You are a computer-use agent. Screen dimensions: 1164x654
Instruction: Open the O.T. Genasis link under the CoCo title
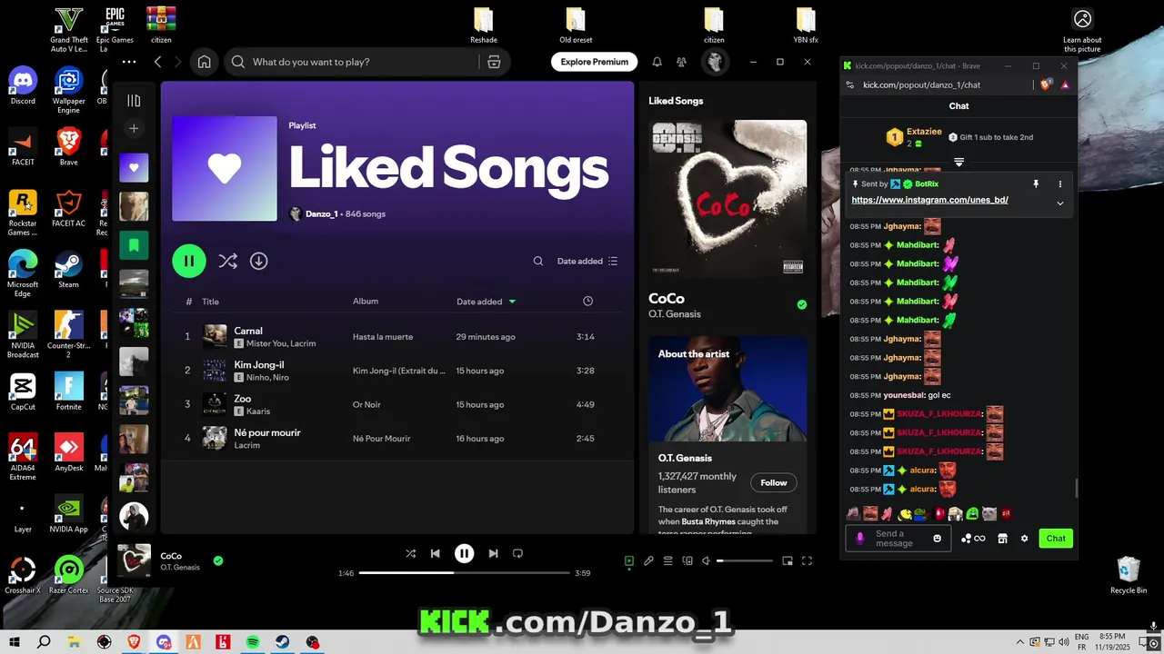click(675, 314)
